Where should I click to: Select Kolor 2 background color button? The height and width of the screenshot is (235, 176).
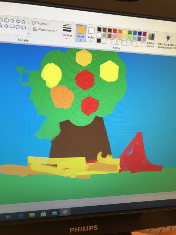point(91,35)
